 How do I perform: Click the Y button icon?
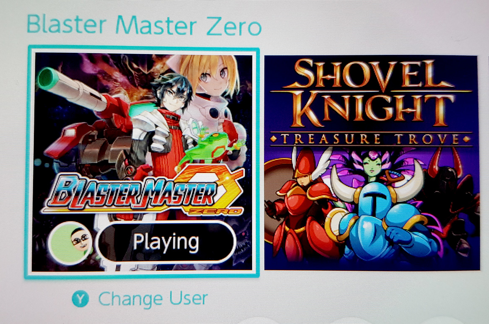(81, 298)
